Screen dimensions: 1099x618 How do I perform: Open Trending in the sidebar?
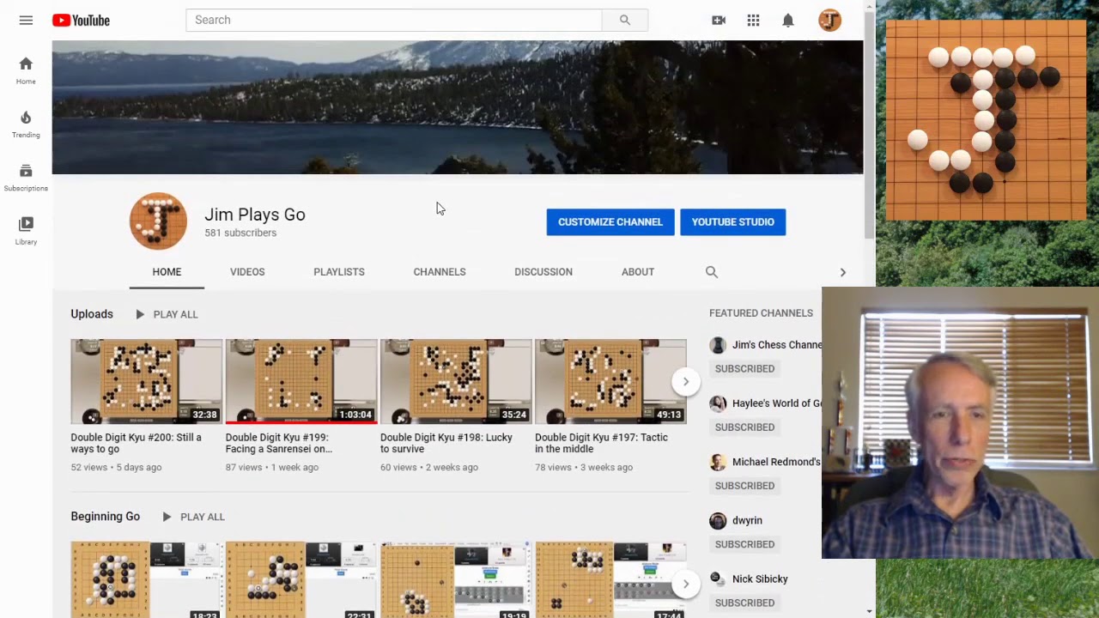pos(26,124)
